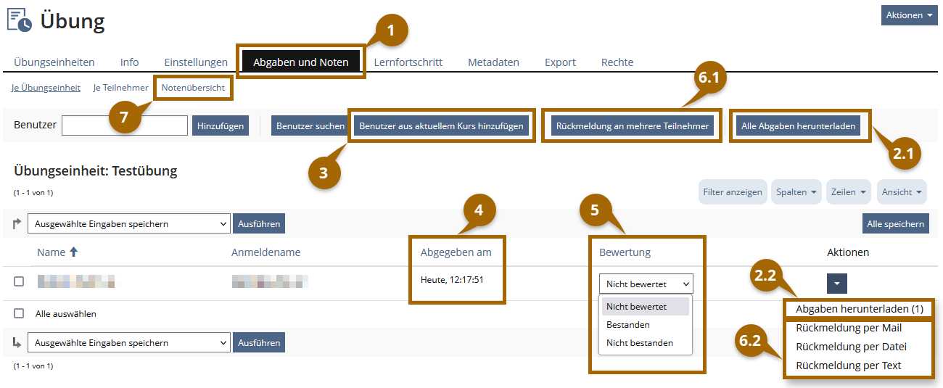Expand the Ansicht dropdown
943x388 pixels.
(901, 192)
